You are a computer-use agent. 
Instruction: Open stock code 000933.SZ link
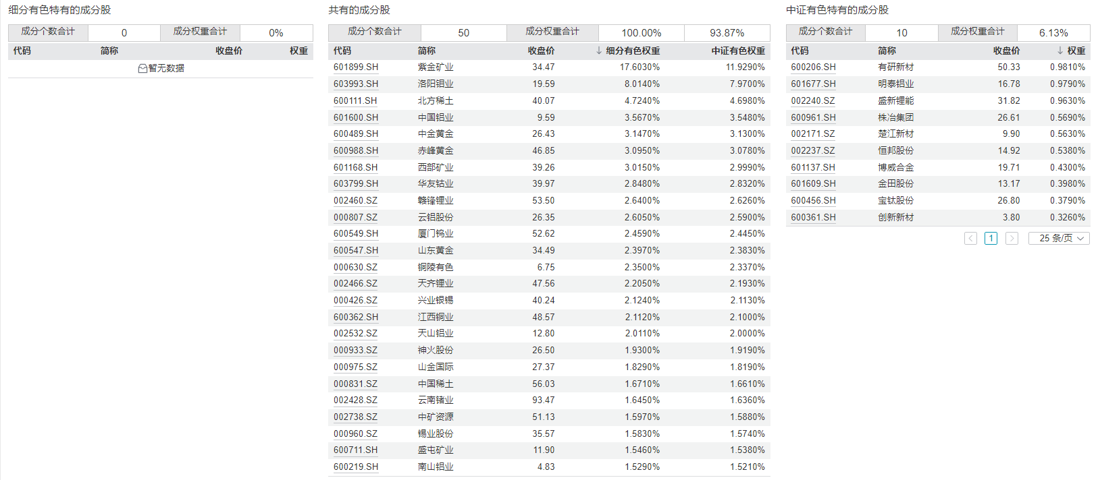(356, 350)
